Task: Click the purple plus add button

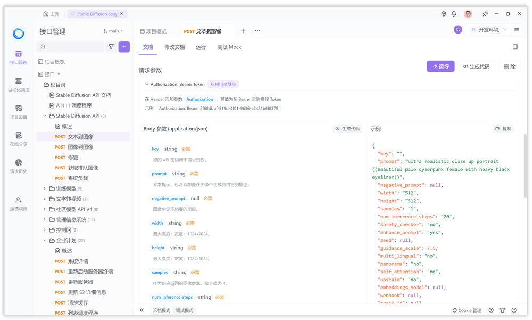Action: click(x=124, y=46)
